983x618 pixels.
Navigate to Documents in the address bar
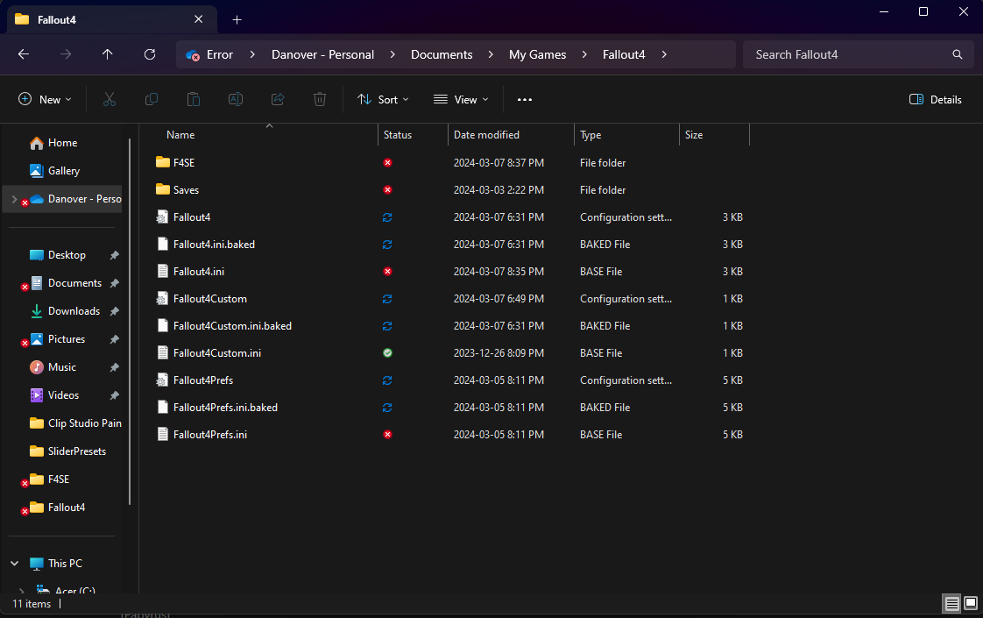442,54
